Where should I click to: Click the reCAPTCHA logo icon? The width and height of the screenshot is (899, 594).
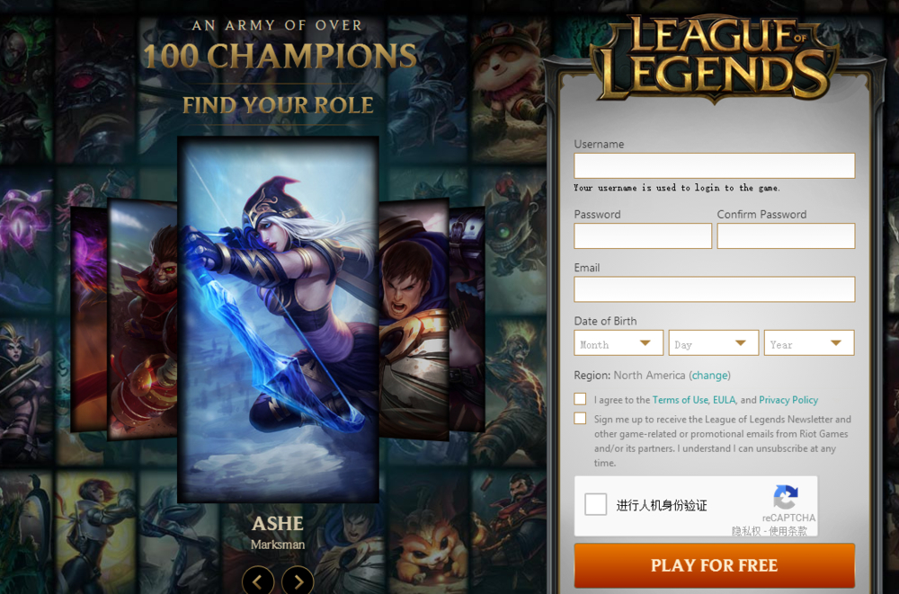786,497
